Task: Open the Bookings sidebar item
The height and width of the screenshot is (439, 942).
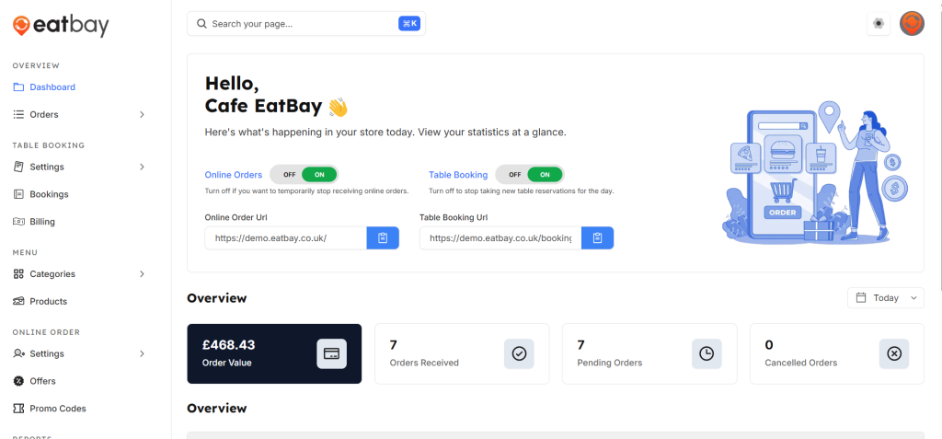Action: [x=49, y=194]
